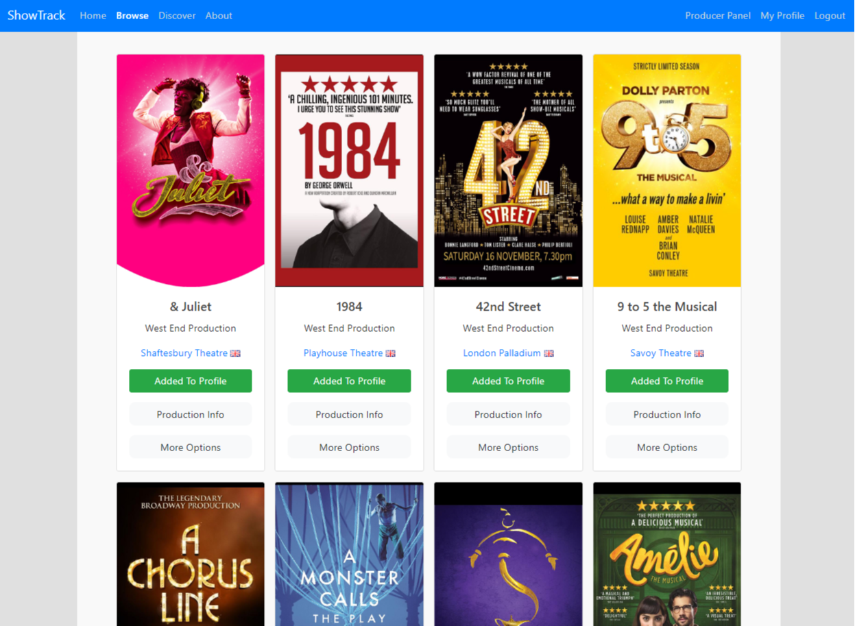Open the About page
This screenshot has width=855, height=626.
tap(218, 15)
